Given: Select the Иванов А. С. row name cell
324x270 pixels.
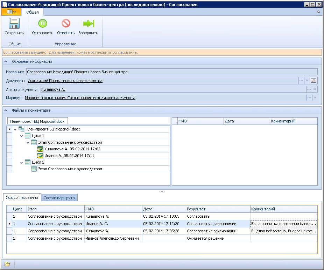Looking at the screenshot, I should (113, 224).
